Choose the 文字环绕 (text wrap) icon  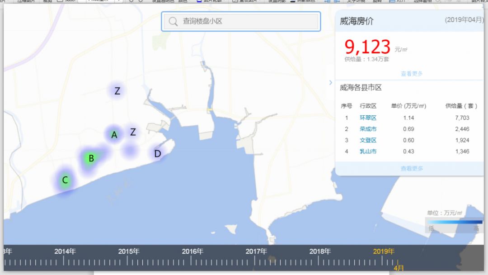[357, 2]
